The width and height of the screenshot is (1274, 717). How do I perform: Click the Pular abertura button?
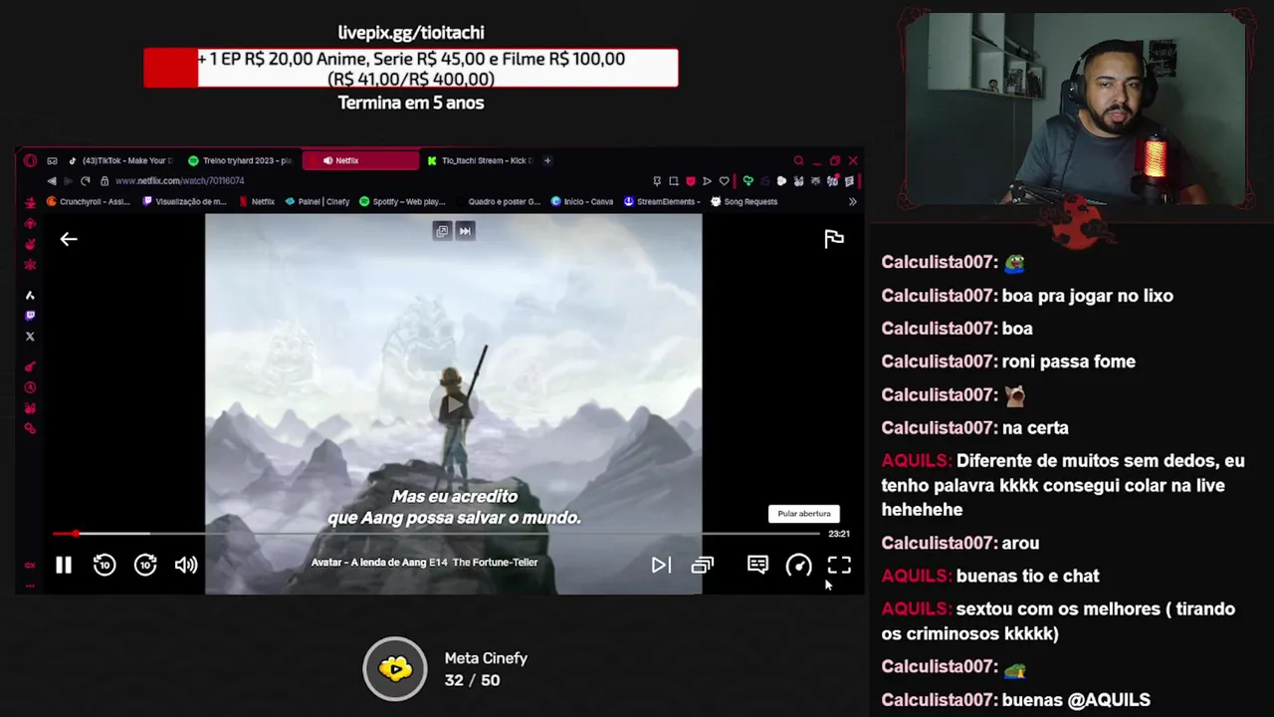804,514
